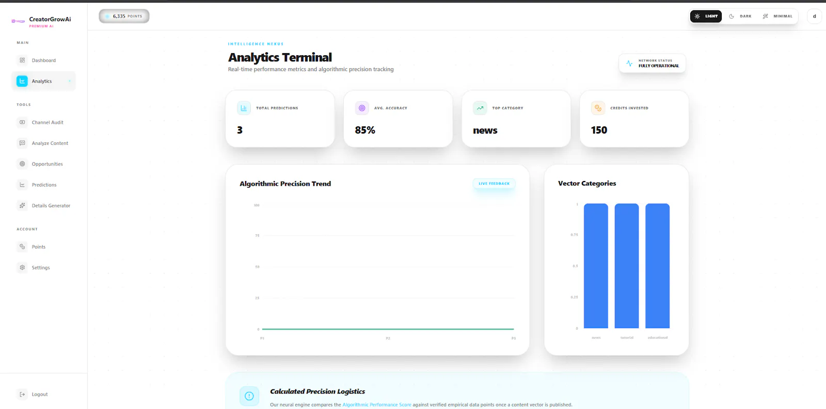Image resolution: width=826 pixels, height=409 pixels.
Task: Click the Analytics Terminal heading
Action: 280,57
